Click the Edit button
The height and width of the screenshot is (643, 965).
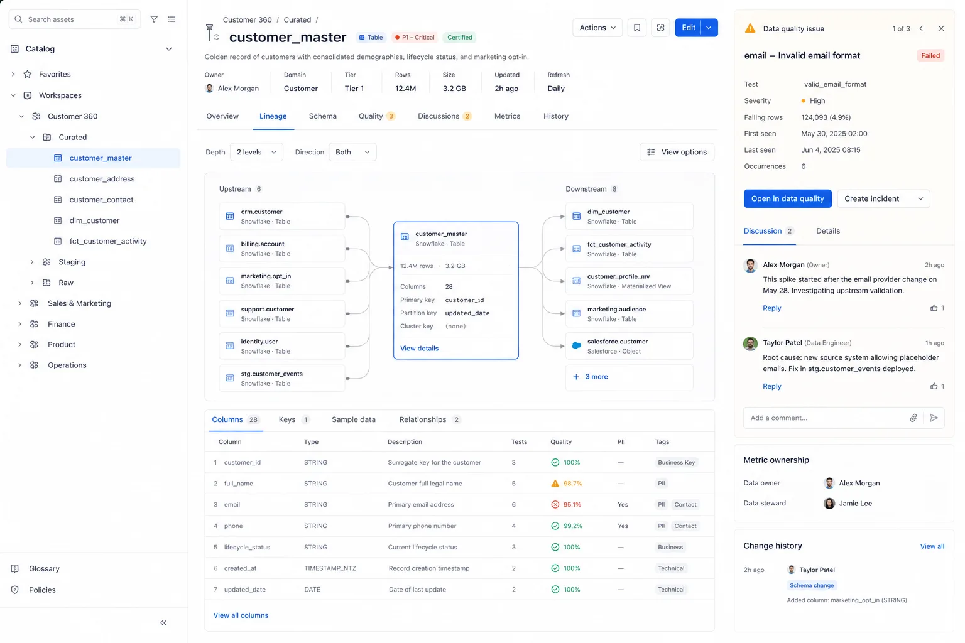pyautogui.click(x=688, y=28)
